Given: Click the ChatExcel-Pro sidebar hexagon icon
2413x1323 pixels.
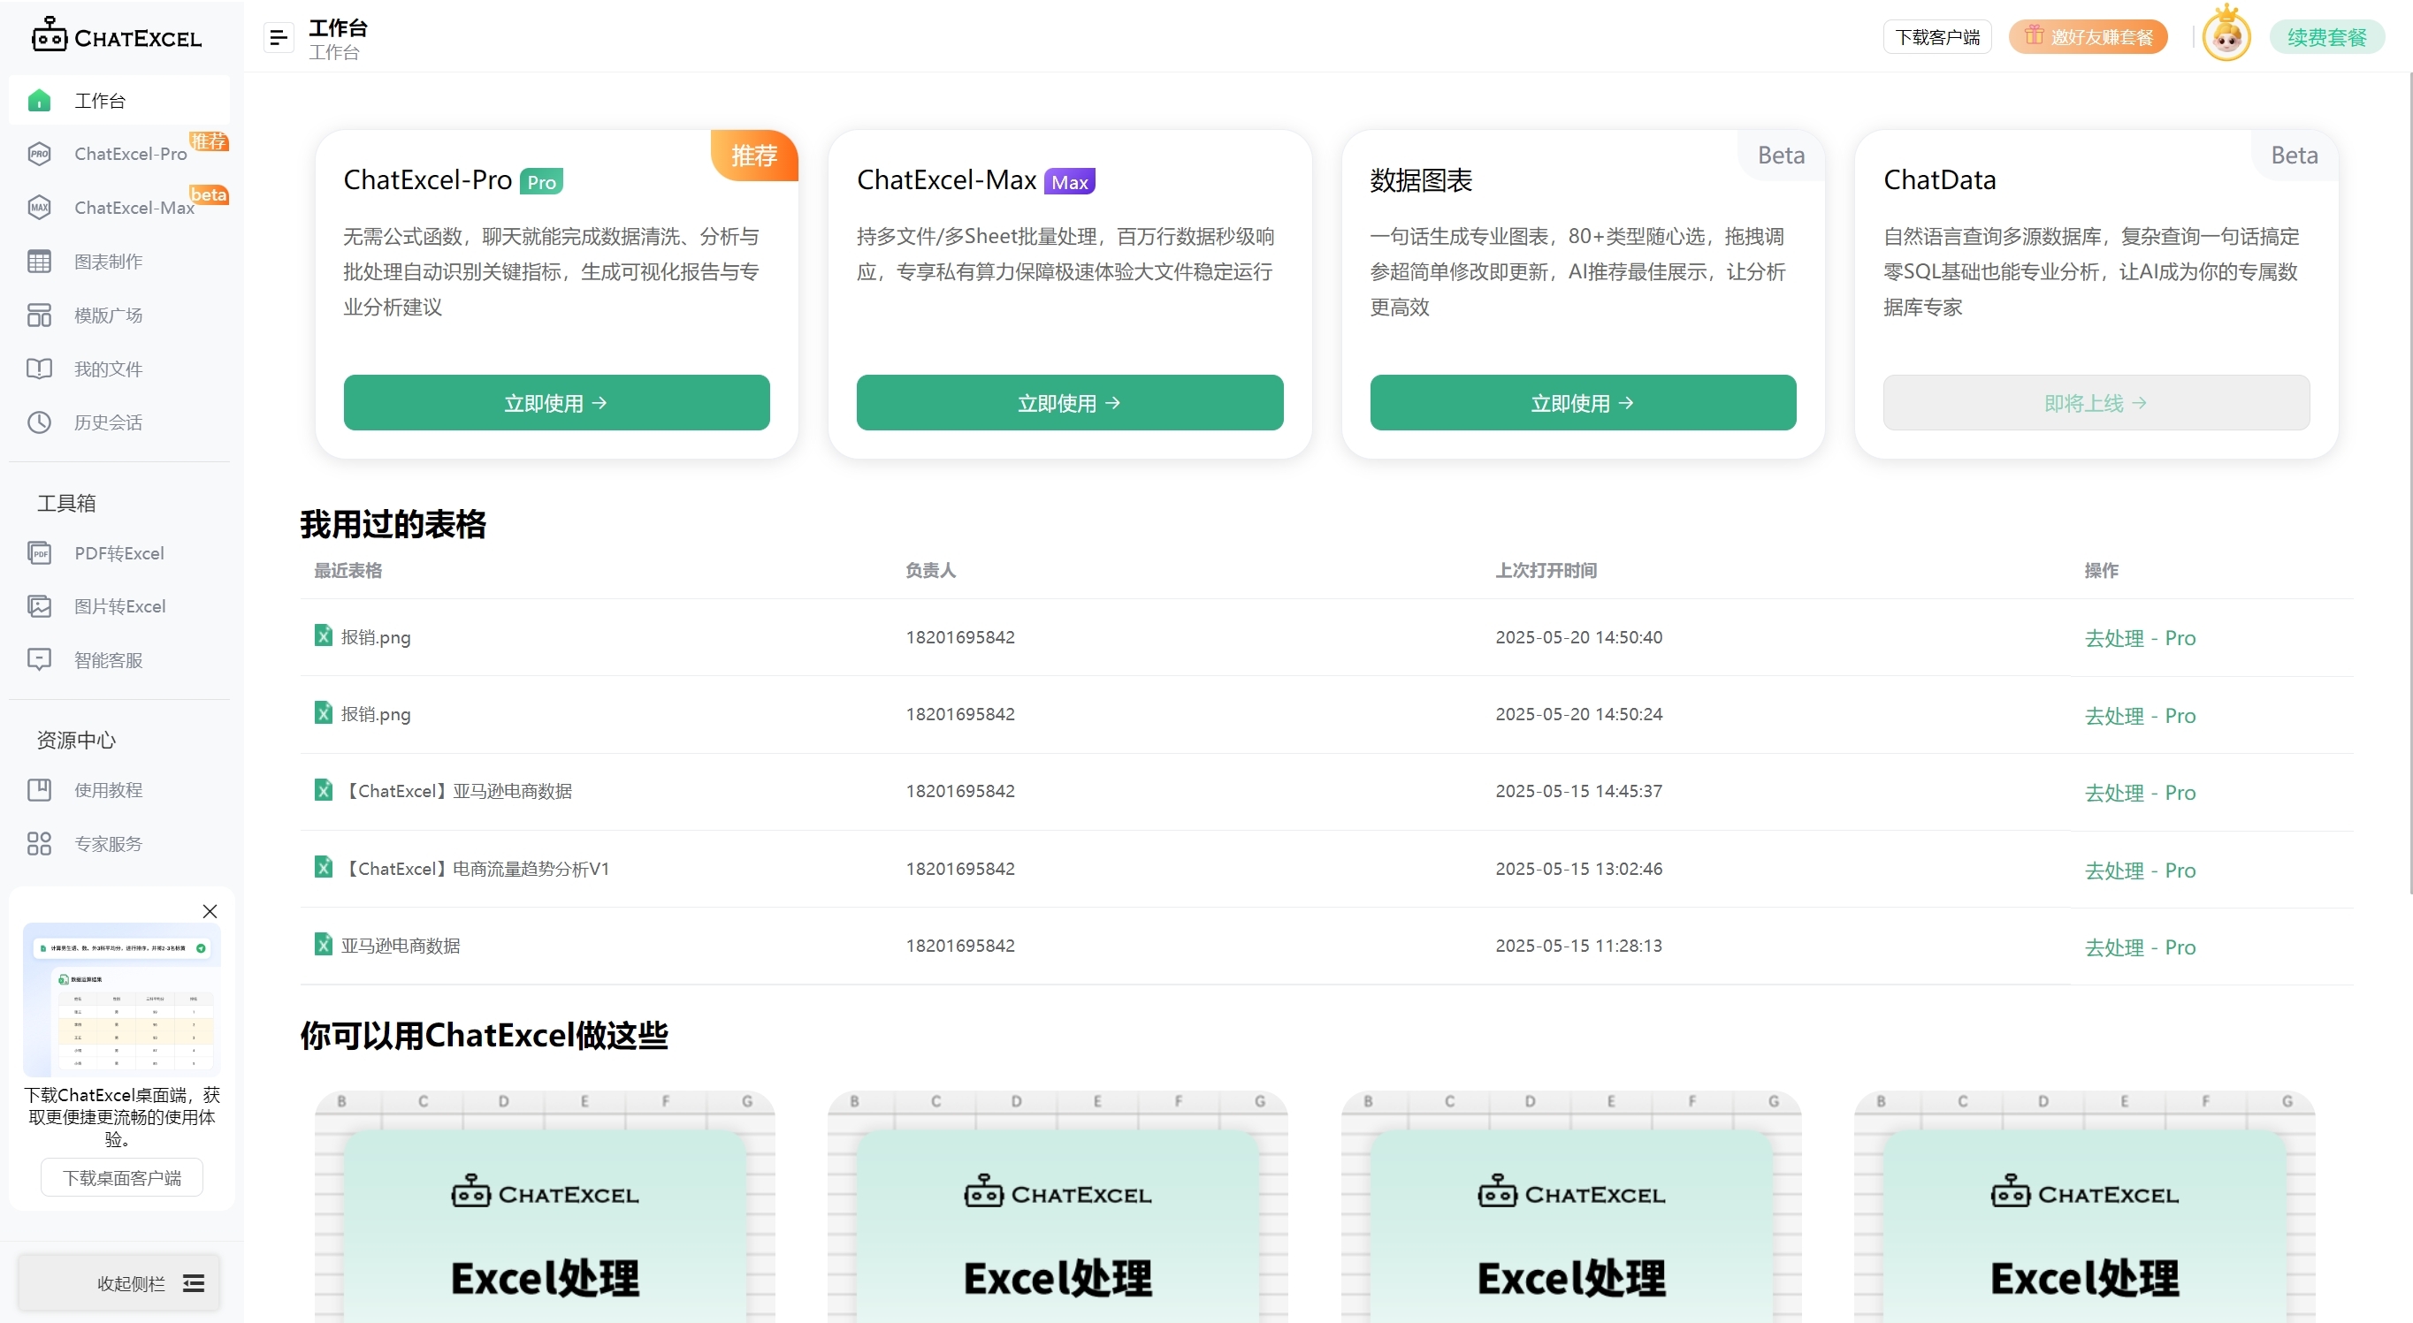Looking at the screenshot, I should click(x=39, y=154).
